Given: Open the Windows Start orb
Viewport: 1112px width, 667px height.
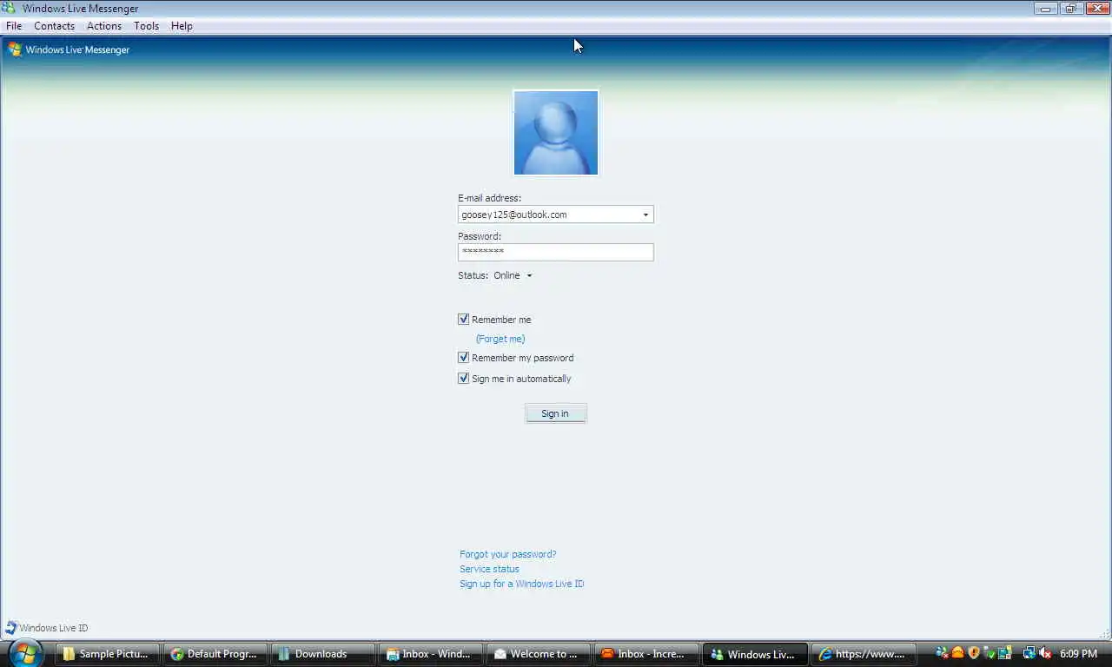Looking at the screenshot, I should [x=25, y=653].
